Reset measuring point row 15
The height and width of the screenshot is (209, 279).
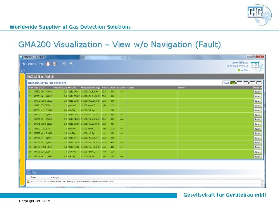tap(258, 157)
